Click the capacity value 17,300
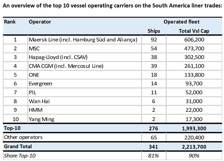 point(194,119)
